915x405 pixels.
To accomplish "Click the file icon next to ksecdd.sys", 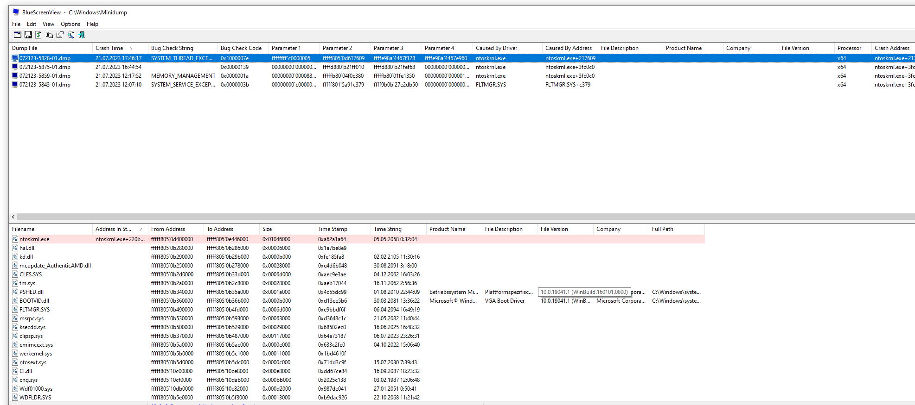I will point(15,327).
